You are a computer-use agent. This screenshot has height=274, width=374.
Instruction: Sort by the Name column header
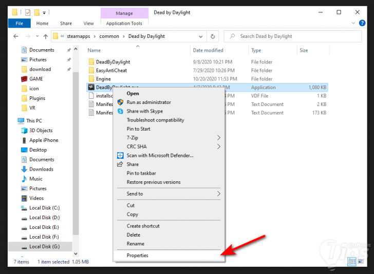click(94, 50)
